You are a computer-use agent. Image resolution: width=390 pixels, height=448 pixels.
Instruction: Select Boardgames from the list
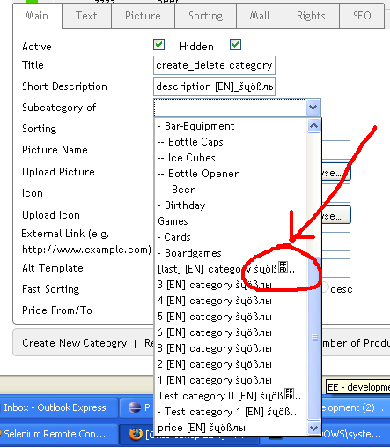[x=231, y=253]
